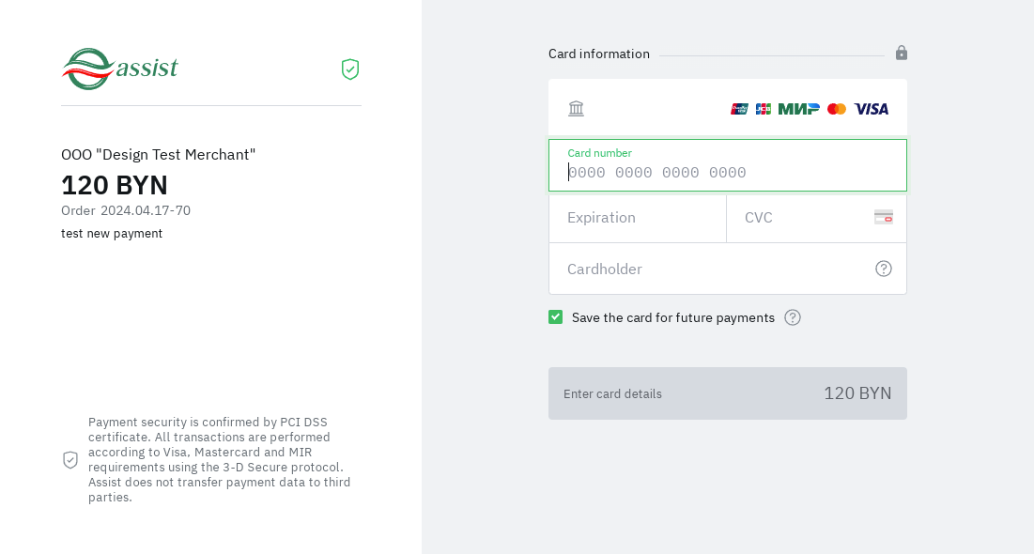Select the Cardholder name field

point(714,269)
